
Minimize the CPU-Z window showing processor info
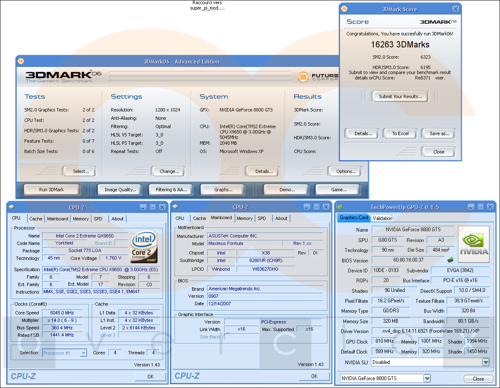tap(143, 207)
